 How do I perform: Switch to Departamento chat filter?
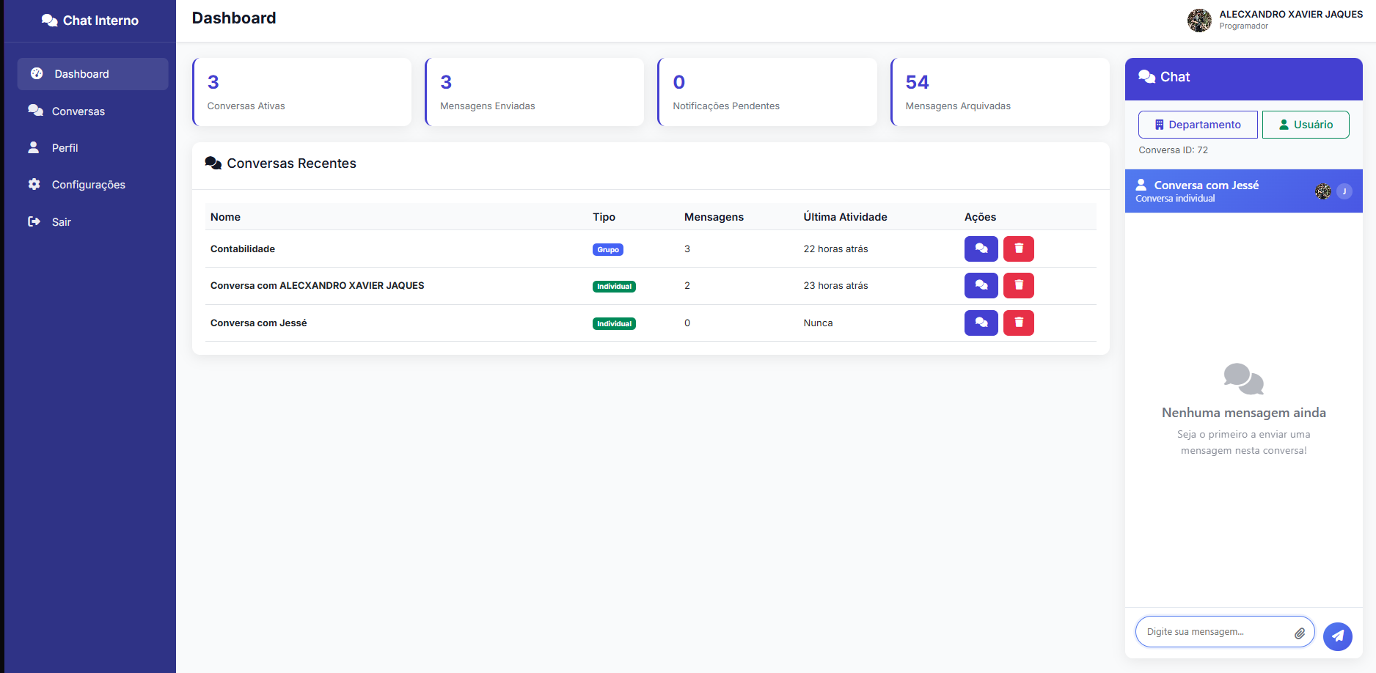[1197, 125]
